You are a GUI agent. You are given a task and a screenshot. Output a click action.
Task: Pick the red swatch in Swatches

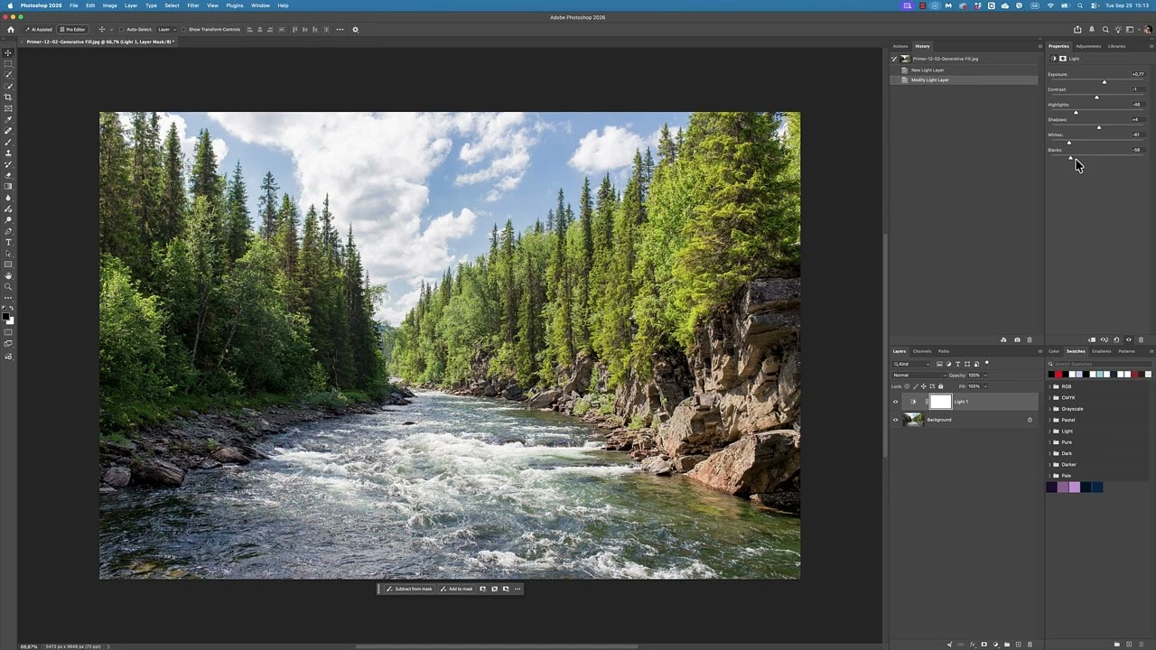click(1058, 375)
